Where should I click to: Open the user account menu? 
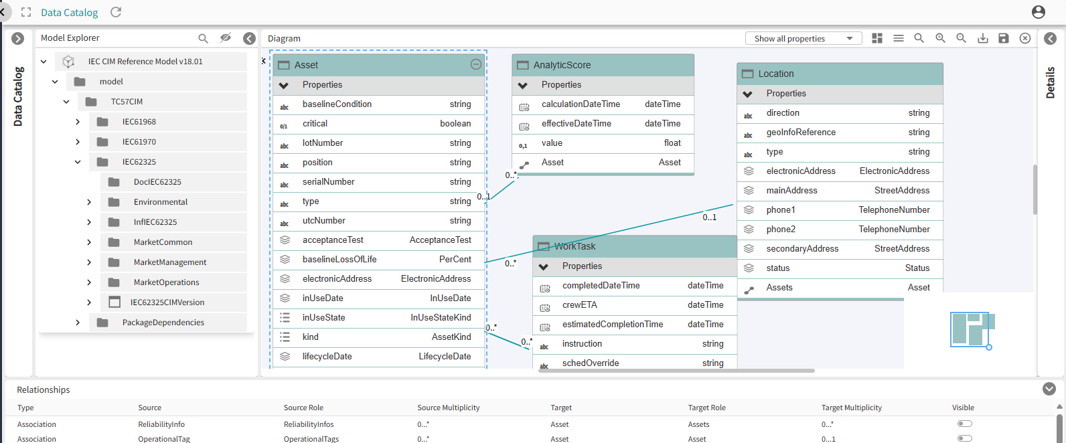click(x=1039, y=12)
